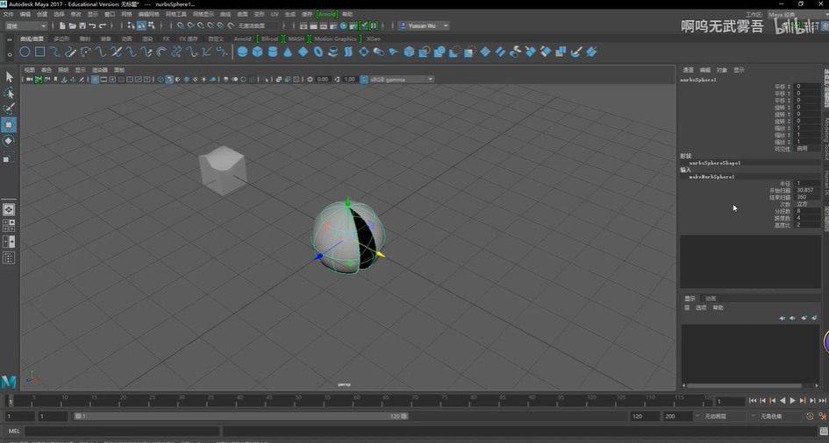Go to start of playback range
This screenshot has height=443, width=829.
pyautogui.click(x=753, y=401)
